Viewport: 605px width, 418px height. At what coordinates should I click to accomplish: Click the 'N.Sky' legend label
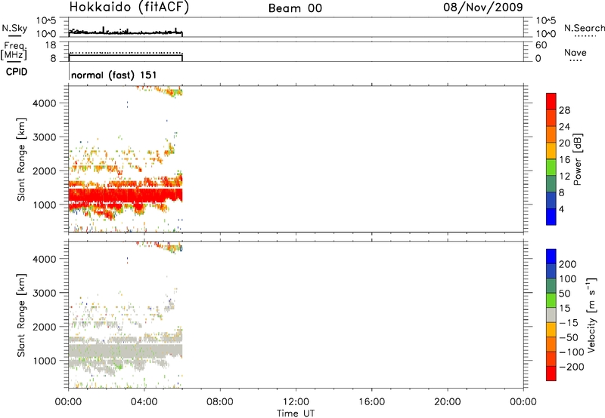point(14,28)
